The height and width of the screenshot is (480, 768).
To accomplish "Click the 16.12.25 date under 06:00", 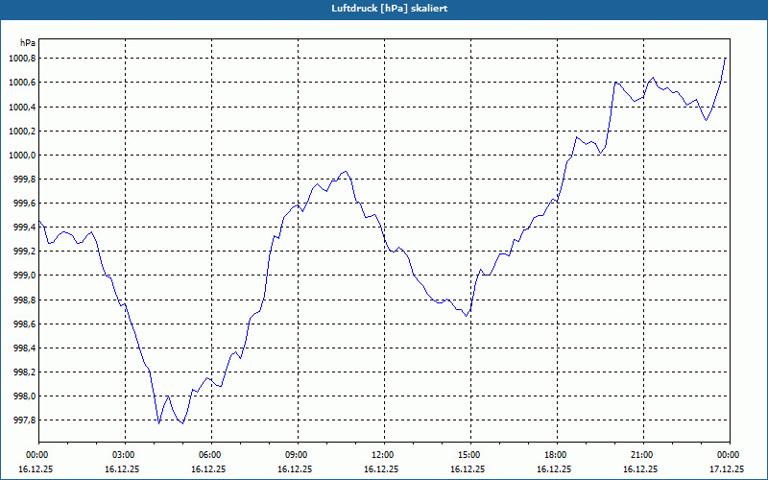I will [208, 469].
